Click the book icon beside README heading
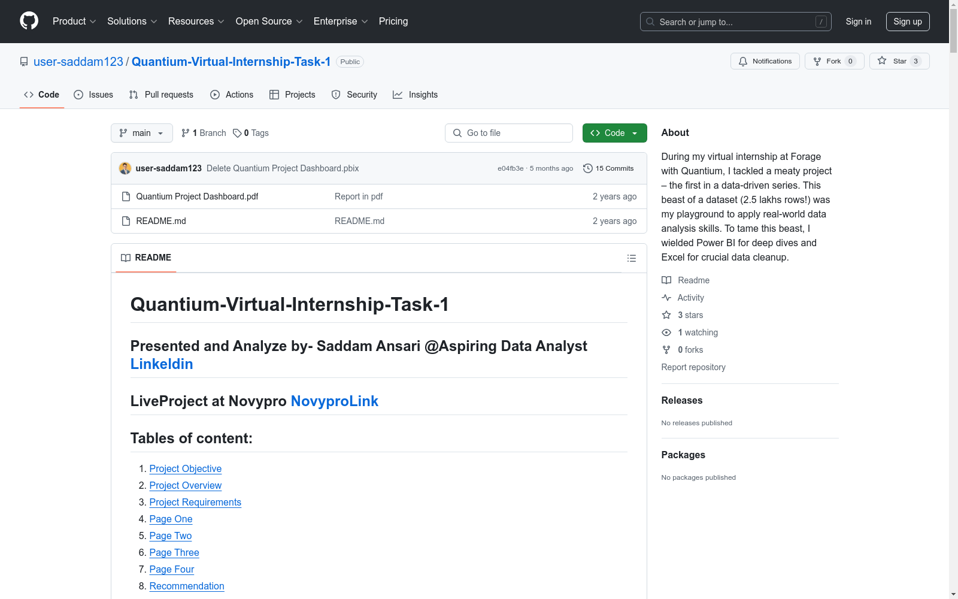 [126, 258]
